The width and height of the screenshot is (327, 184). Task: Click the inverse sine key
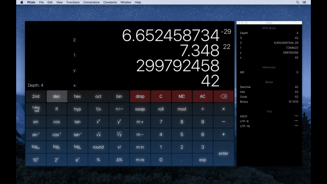(x=36, y=134)
